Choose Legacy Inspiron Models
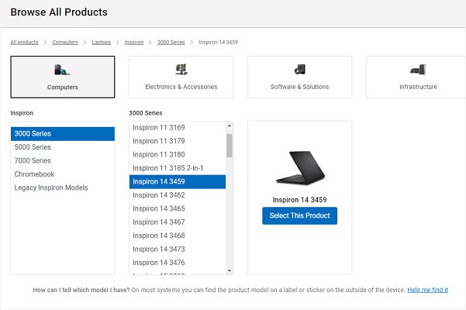This screenshot has height=310, width=466. click(63, 188)
